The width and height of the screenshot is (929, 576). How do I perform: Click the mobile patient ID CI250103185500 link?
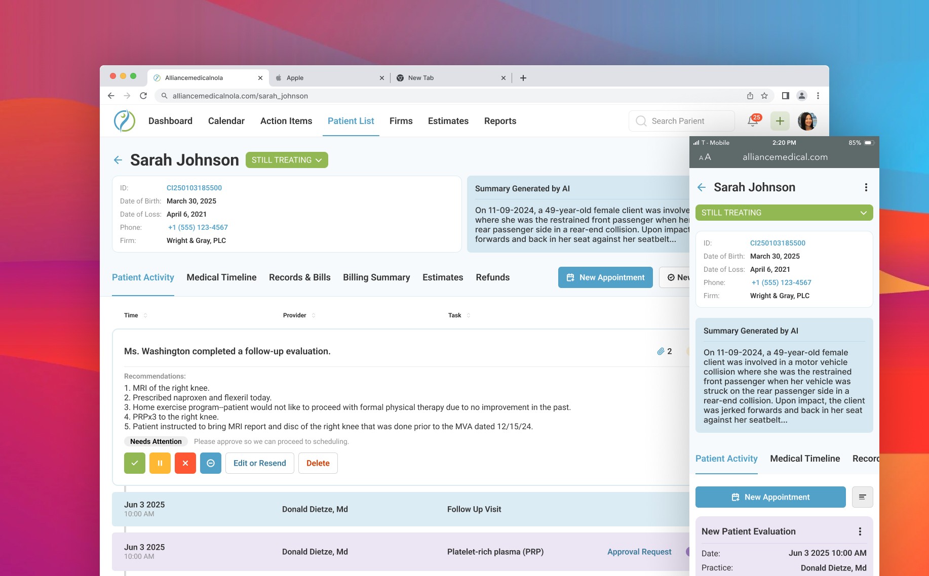point(778,243)
